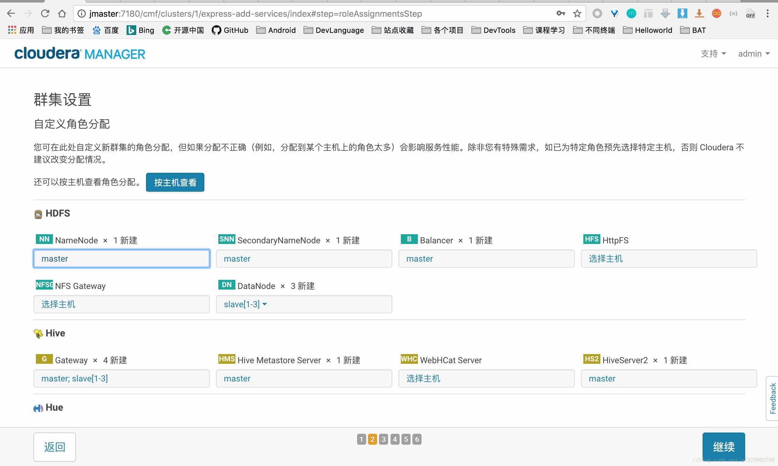Bookmark this page with star icon
Screen dimensions: 778x466
coord(577,13)
